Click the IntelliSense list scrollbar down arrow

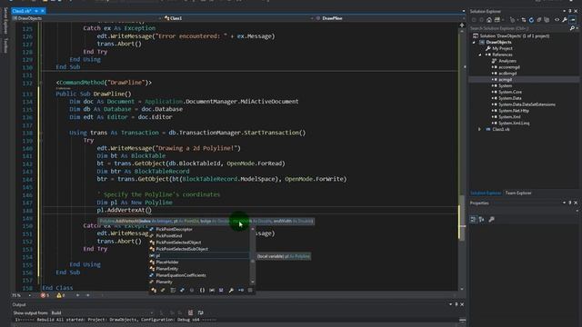coord(253,282)
